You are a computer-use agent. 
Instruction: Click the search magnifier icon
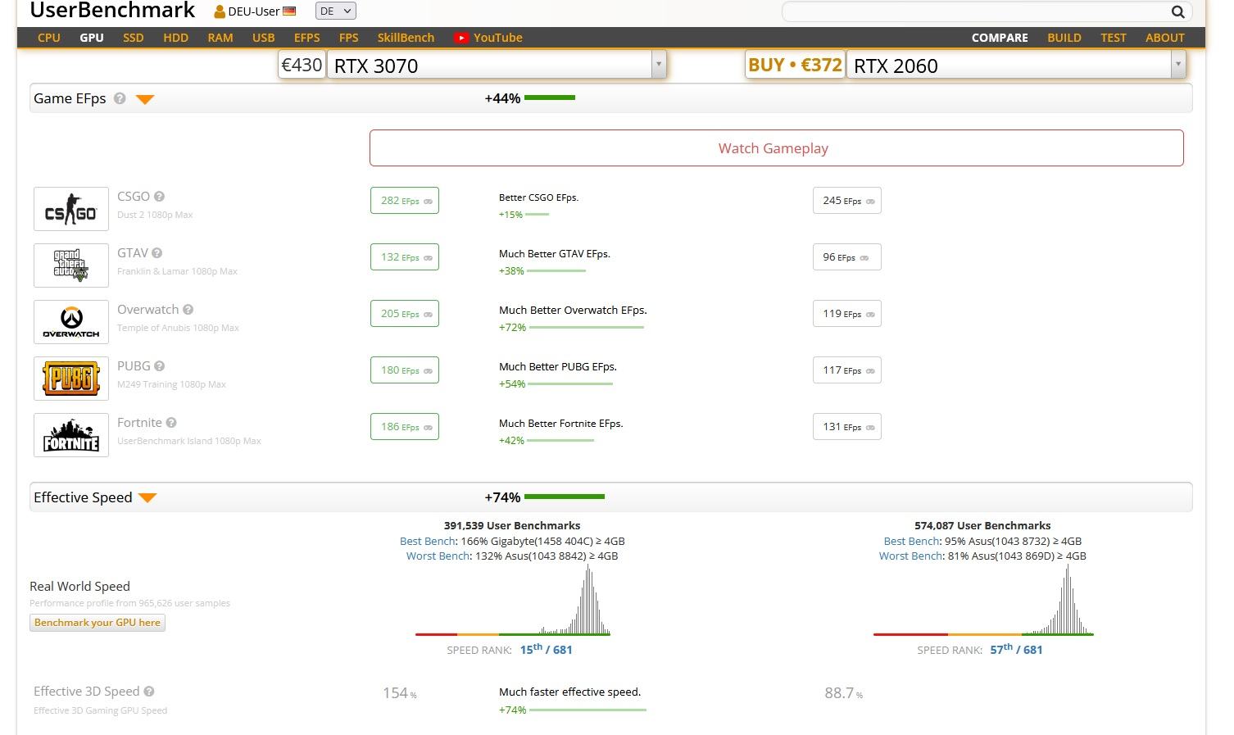1177,11
